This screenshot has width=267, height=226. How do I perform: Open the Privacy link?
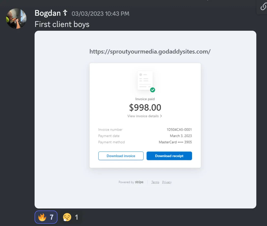[167, 182]
